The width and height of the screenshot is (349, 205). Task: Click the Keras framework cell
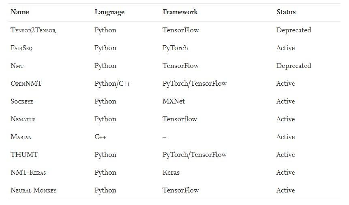171,173
